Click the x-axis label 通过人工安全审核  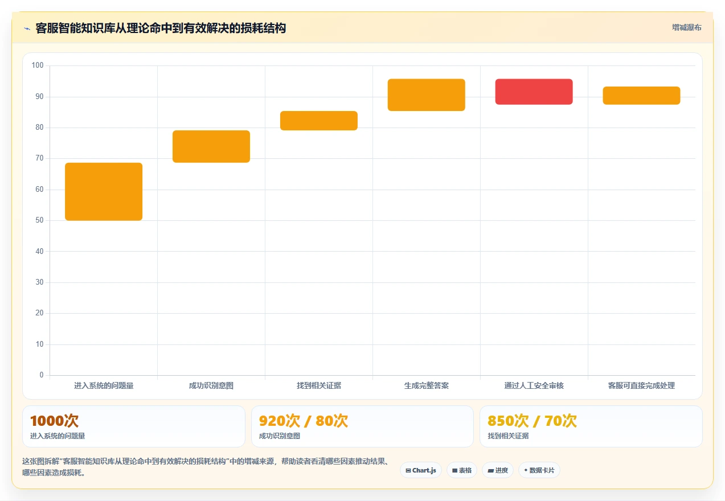pyautogui.click(x=534, y=385)
